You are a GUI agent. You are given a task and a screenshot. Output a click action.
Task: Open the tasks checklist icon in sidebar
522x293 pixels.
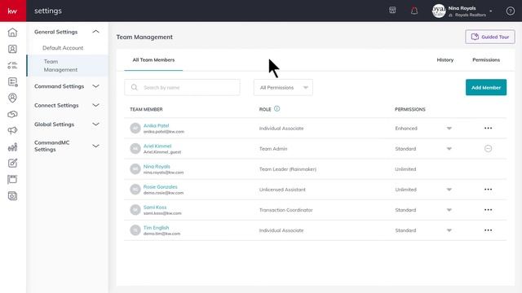coord(12,65)
